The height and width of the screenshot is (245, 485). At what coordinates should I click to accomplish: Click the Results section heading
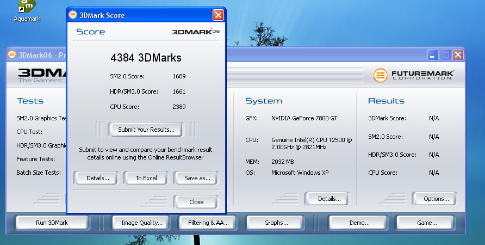pos(386,101)
